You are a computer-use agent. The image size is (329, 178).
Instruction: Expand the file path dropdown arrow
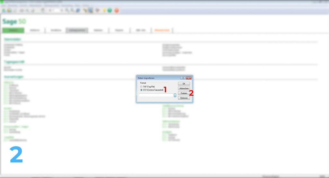(175, 95)
